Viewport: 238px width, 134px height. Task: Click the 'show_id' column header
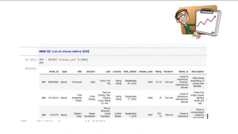point(54,71)
